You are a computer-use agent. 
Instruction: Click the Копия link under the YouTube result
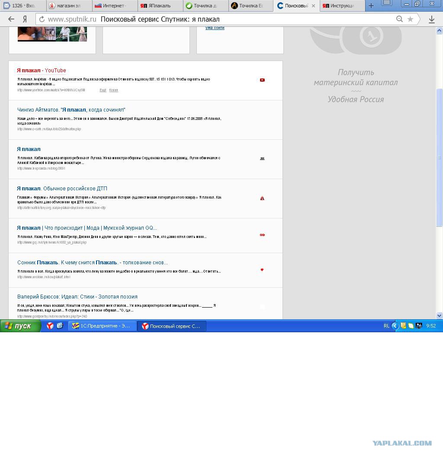coord(113,90)
